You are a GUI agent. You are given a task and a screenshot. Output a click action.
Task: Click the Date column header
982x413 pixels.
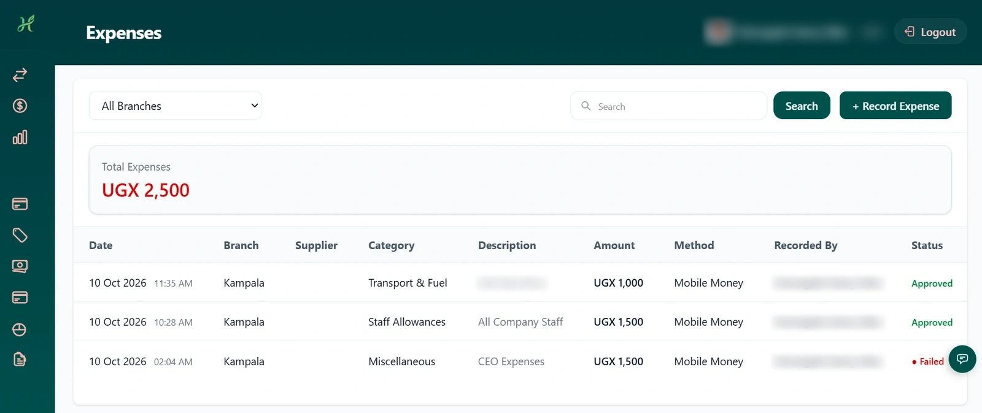pyautogui.click(x=101, y=245)
